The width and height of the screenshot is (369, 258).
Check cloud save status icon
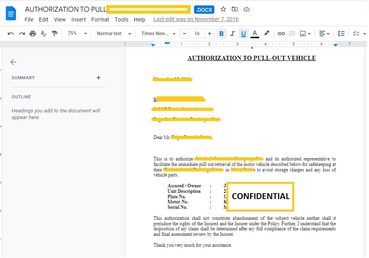(246, 9)
